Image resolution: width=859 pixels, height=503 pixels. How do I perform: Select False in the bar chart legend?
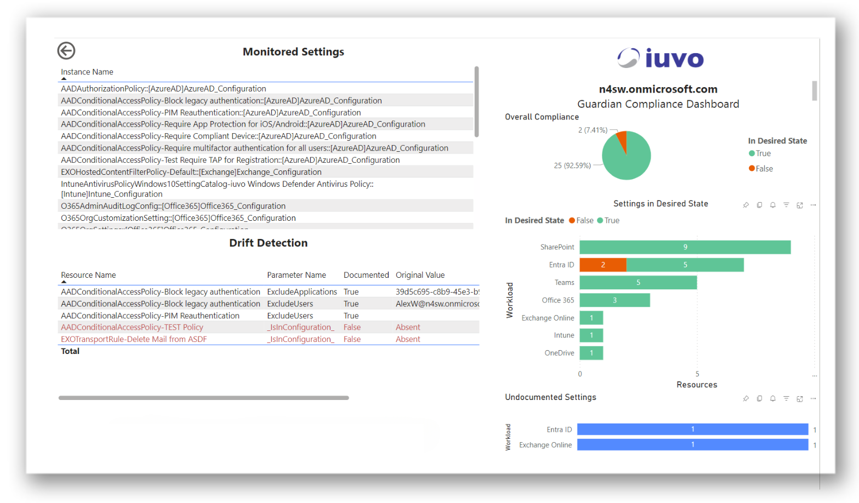pyautogui.click(x=581, y=220)
